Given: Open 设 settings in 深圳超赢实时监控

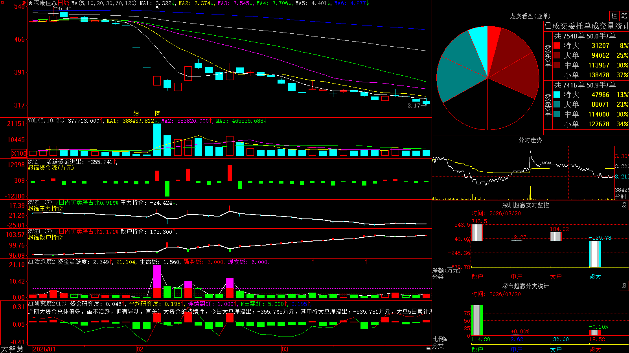Looking at the screenshot, I should (x=624, y=205).
